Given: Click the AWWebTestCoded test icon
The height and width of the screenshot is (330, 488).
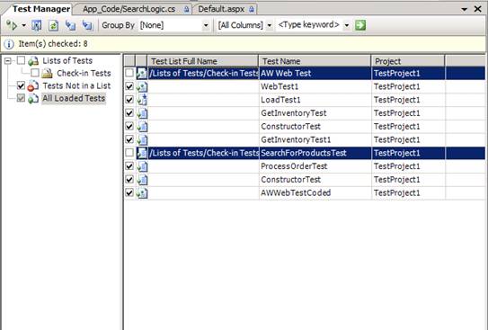Looking at the screenshot, I should (142, 193).
